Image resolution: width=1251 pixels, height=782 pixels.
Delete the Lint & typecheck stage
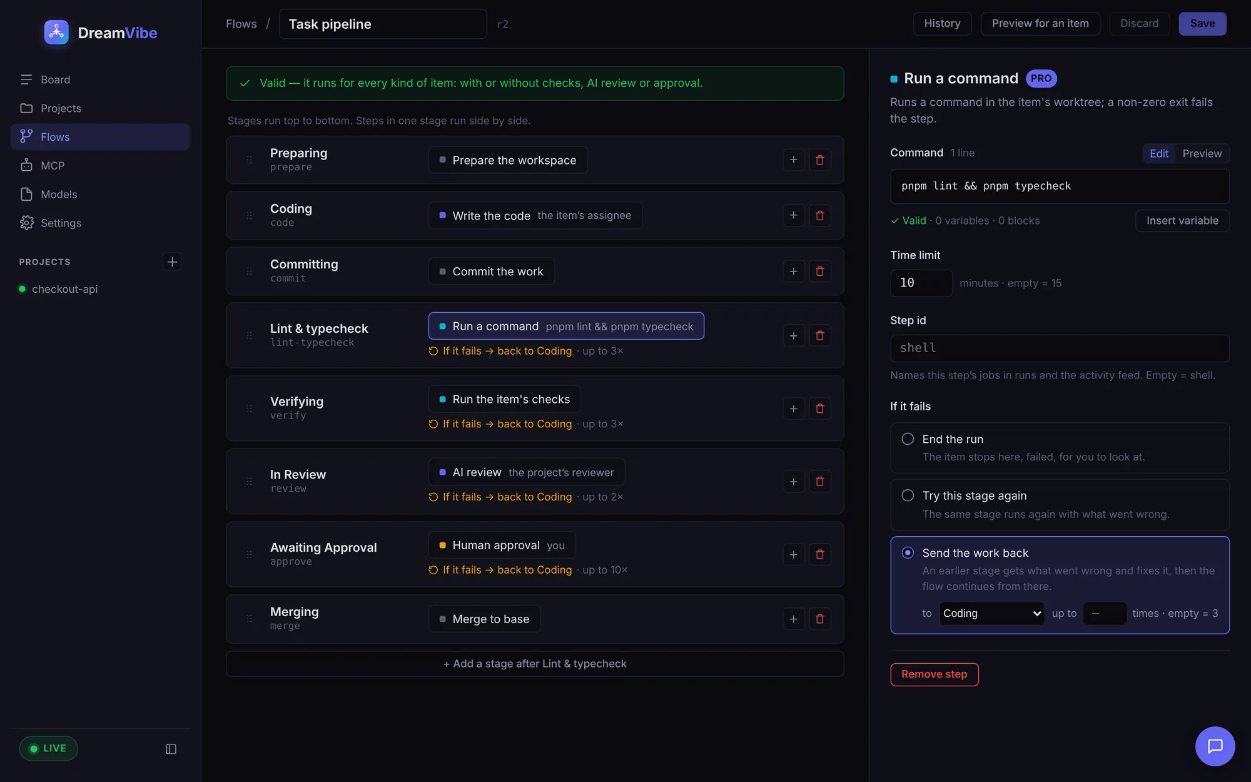(819, 335)
